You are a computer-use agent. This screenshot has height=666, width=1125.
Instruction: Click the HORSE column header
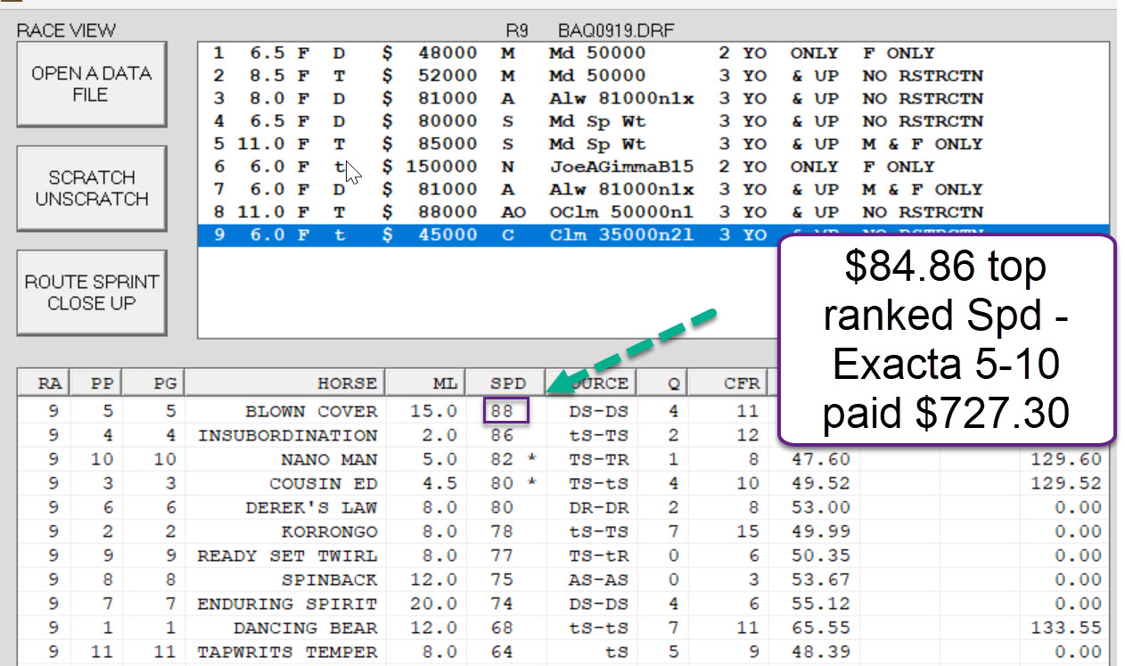pyautogui.click(x=284, y=383)
